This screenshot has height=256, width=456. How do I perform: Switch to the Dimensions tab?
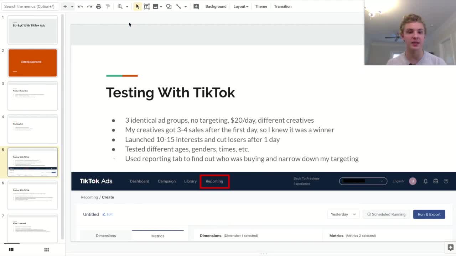coord(106,236)
